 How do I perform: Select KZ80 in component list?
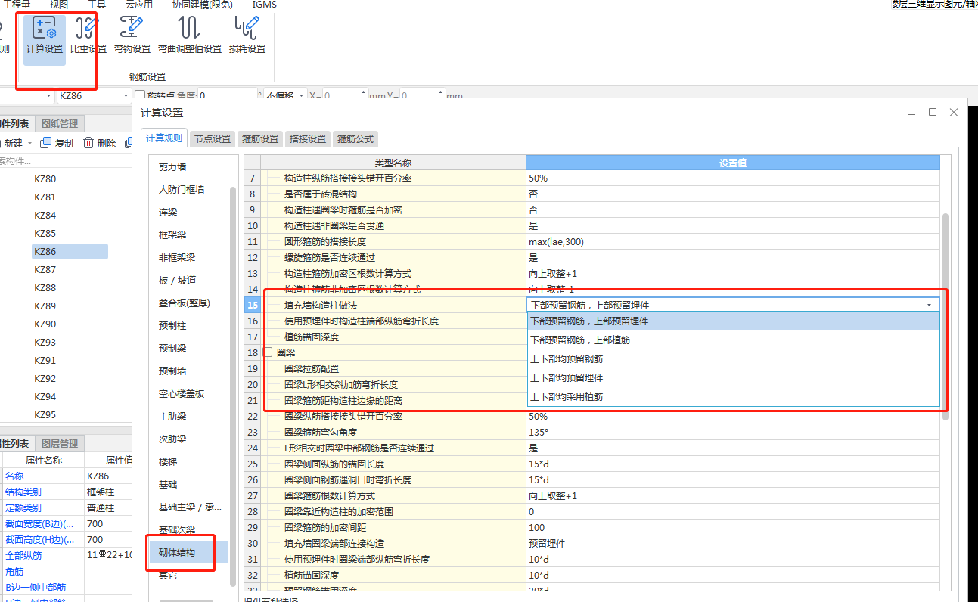click(x=45, y=179)
